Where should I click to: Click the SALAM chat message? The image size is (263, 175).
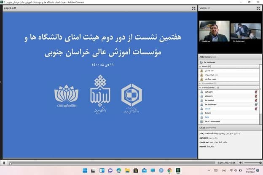click(x=207, y=146)
